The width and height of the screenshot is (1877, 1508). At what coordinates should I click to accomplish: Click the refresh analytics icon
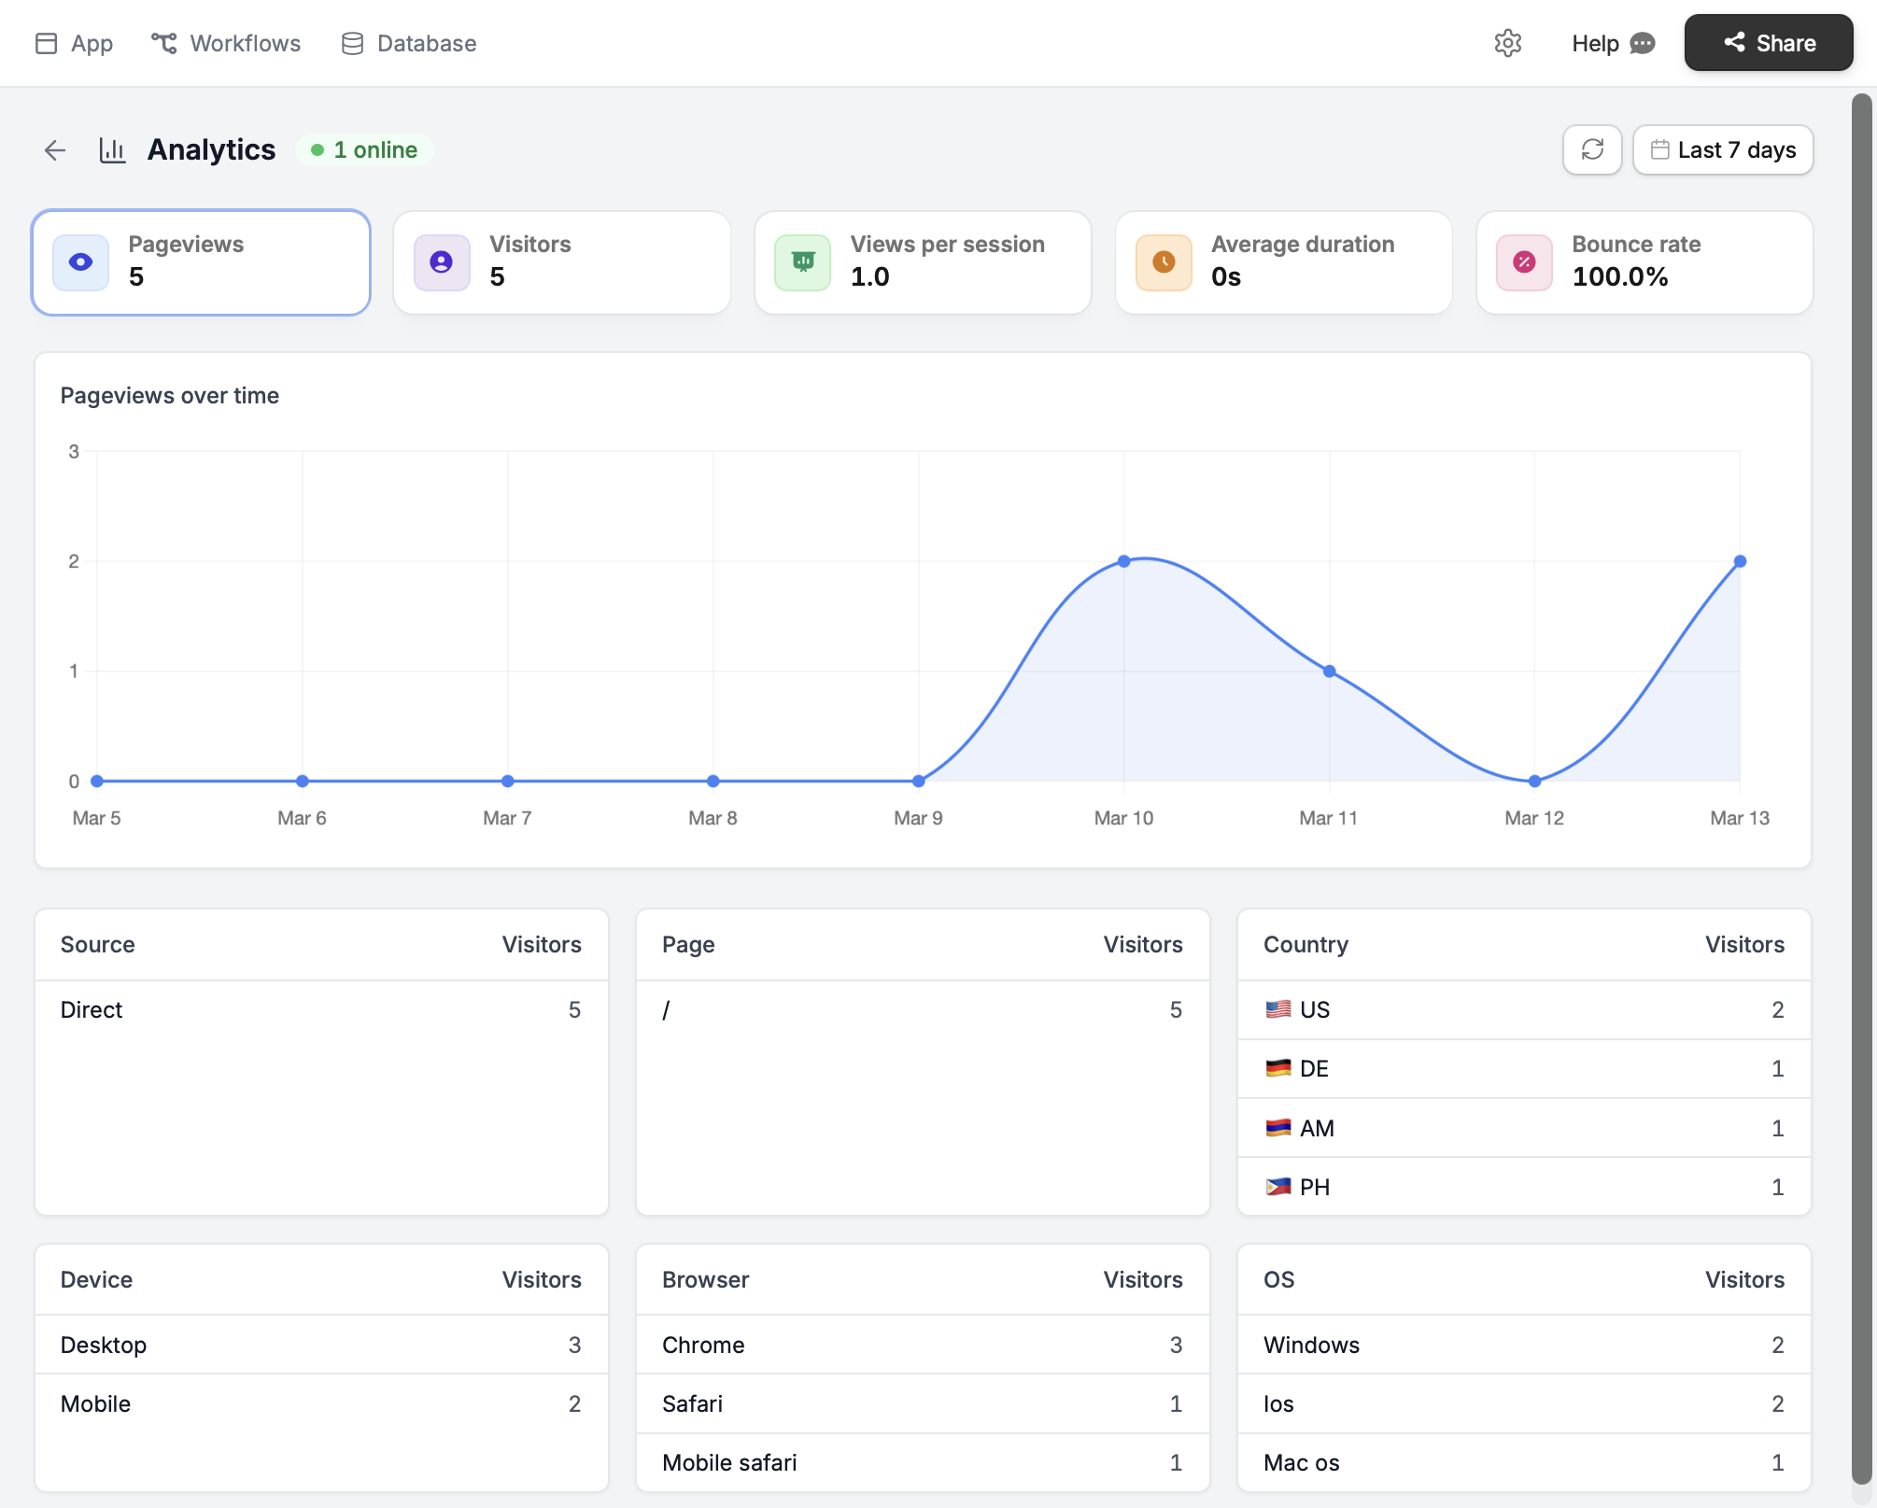coord(1592,150)
